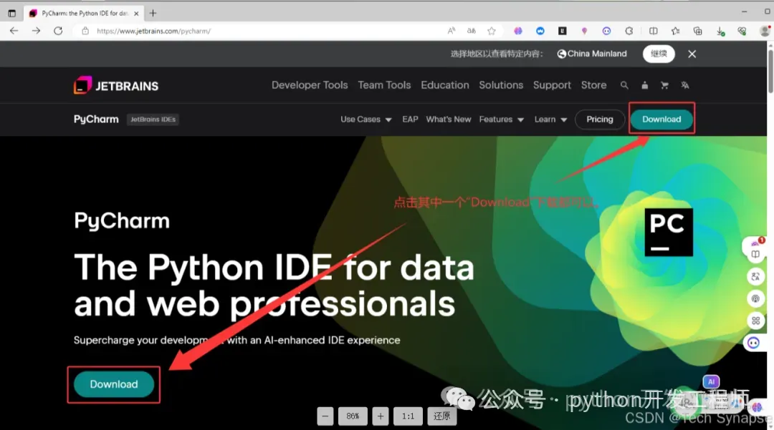774x430 pixels.
Task: Click the pink pin extension icon
Action: coord(585,31)
